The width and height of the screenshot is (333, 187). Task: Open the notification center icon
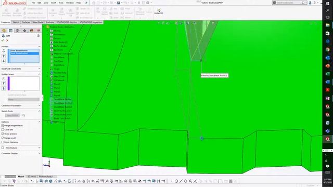[327, 166]
